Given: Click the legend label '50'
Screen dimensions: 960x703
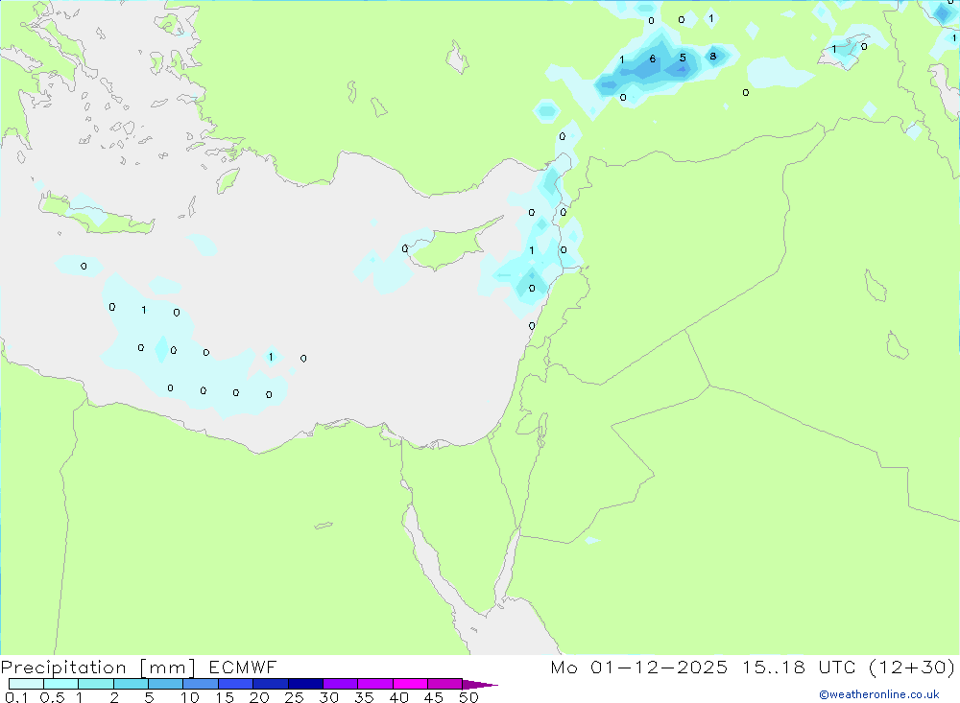Looking at the screenshot, I should [469, 697].
